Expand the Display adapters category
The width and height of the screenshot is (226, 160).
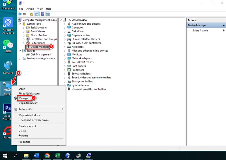click(x=65, y=35)
